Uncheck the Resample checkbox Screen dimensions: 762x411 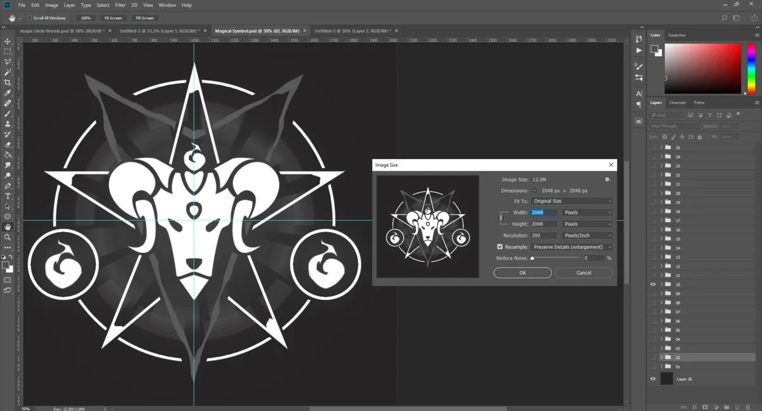[x=500, y=247]
